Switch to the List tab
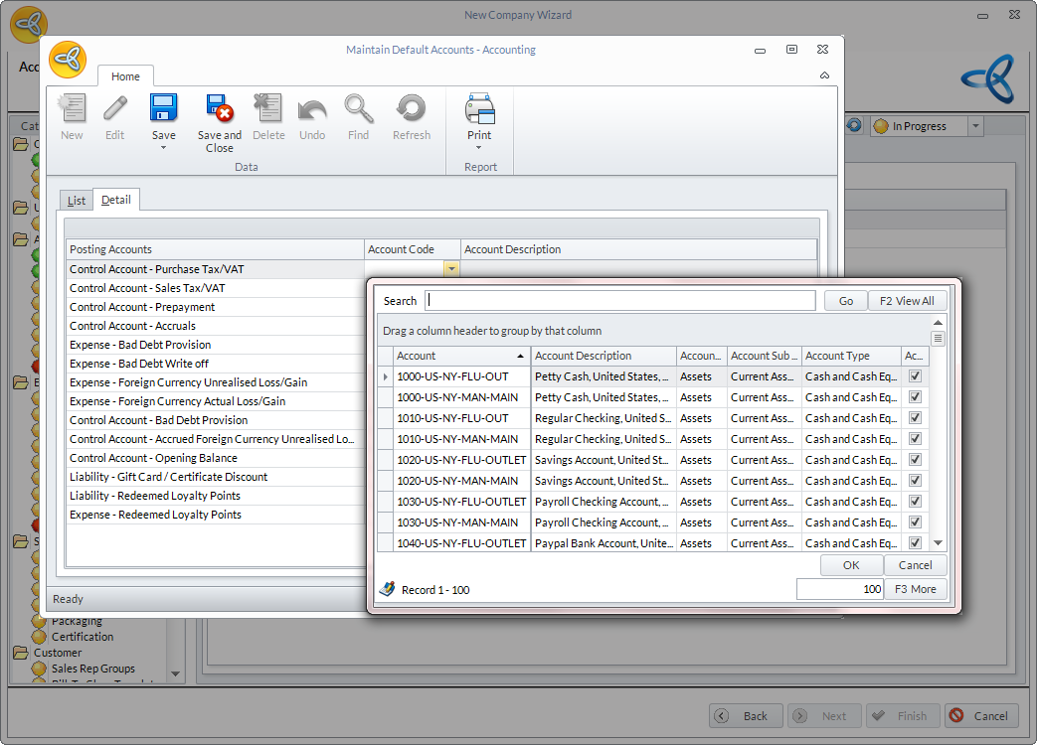The height and width of the screenshot is (745, 1037). (77, 201)
